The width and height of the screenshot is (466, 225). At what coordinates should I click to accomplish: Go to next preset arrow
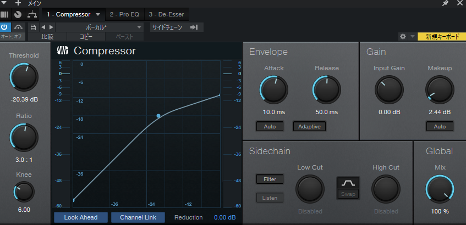click(x=51, y=27)
